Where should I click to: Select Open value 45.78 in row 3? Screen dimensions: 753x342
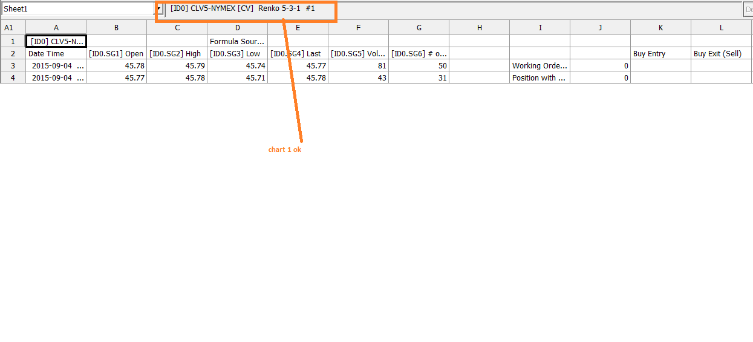pyautogui.click(x=117, y=65)
